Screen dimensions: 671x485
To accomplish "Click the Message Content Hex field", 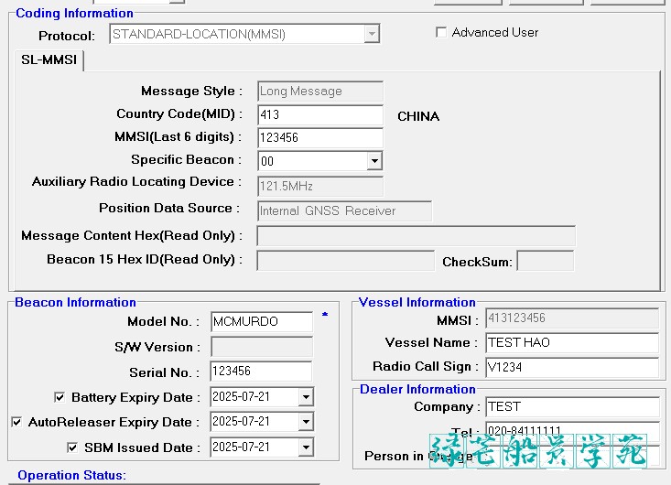I will pos(416,236).
